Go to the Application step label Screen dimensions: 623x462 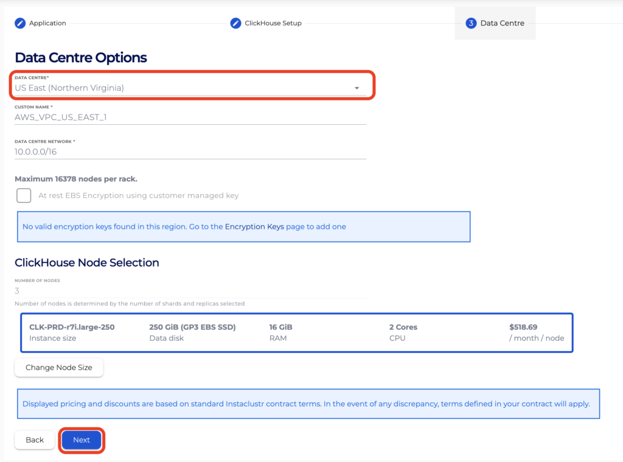point(47,23)
